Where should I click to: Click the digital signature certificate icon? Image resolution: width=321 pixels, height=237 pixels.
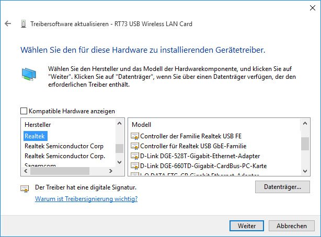tap(25, 188)
